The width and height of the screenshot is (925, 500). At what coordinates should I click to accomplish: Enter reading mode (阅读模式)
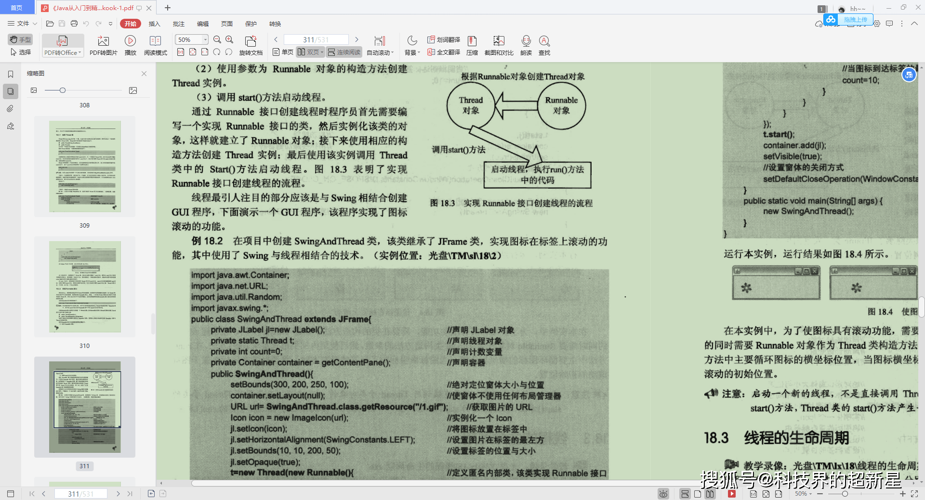[x=155, y=45]
